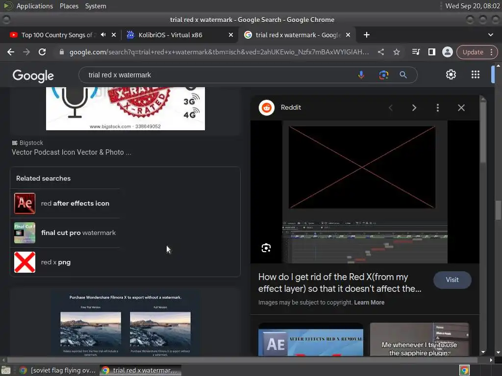The height and width of the screenshot is (376, 502).
Task: Open the Google apps grid
Action: pyautogui.click(x=476, y=74)
